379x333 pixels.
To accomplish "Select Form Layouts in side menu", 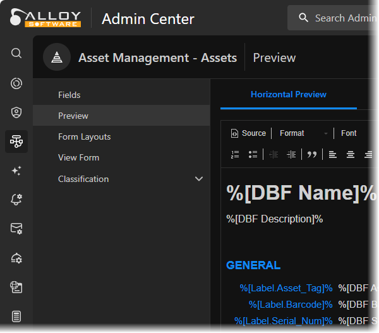I will (84, 136).
